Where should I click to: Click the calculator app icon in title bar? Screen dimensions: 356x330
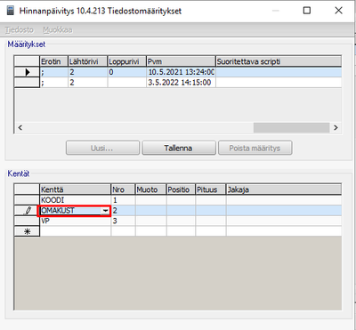tap(11, 11)
